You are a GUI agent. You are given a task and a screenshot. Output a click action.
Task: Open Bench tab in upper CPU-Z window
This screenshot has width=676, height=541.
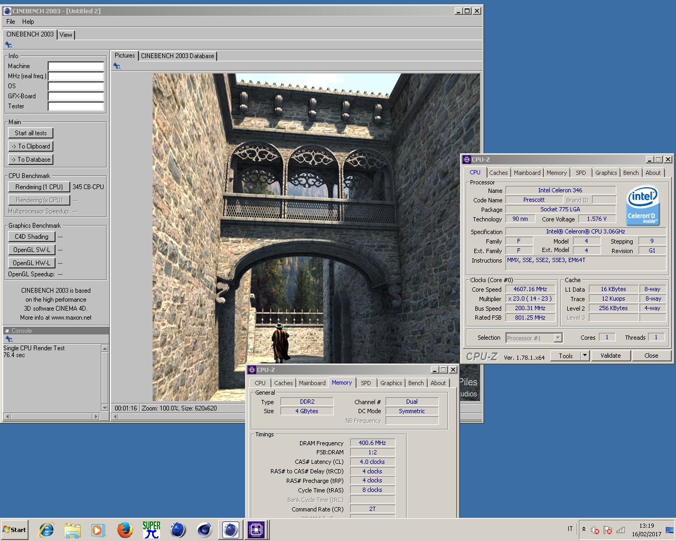631,173
